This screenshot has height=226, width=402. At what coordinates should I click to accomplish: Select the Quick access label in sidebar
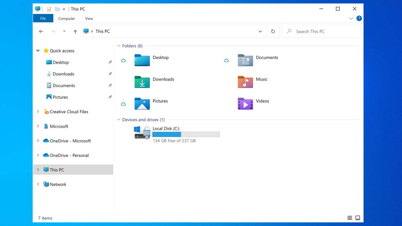[62, 51]
